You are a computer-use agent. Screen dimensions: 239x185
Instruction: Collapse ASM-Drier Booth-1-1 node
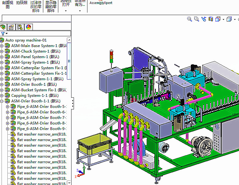2,101
